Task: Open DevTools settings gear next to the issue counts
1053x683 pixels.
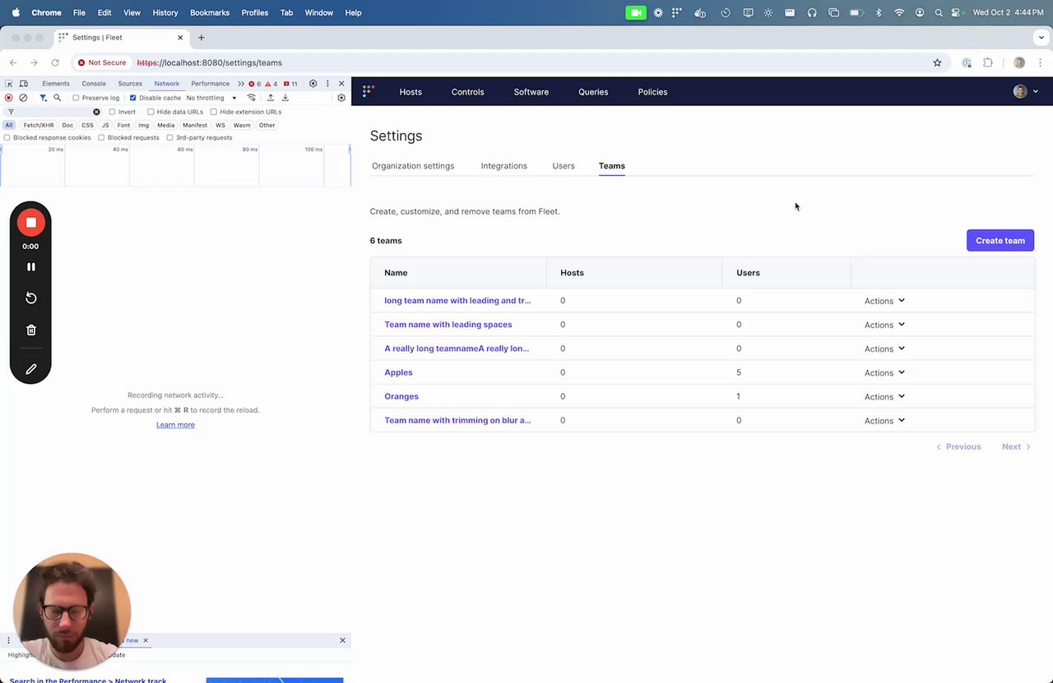Action: point(313,84)
